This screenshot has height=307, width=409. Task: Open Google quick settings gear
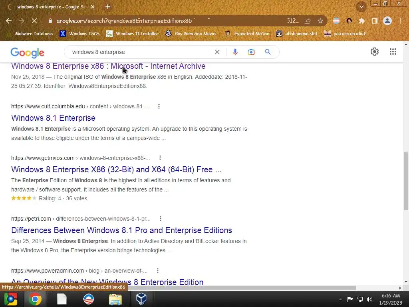(x=375, y=52)
